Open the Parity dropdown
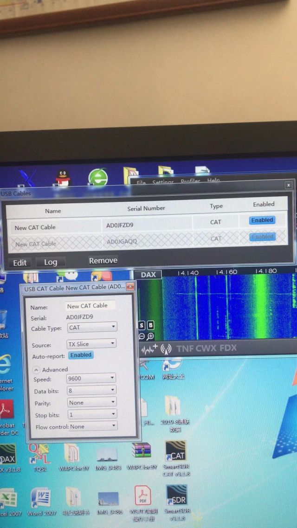Screen dimensions: 297x528 click(x=92, y=402)
